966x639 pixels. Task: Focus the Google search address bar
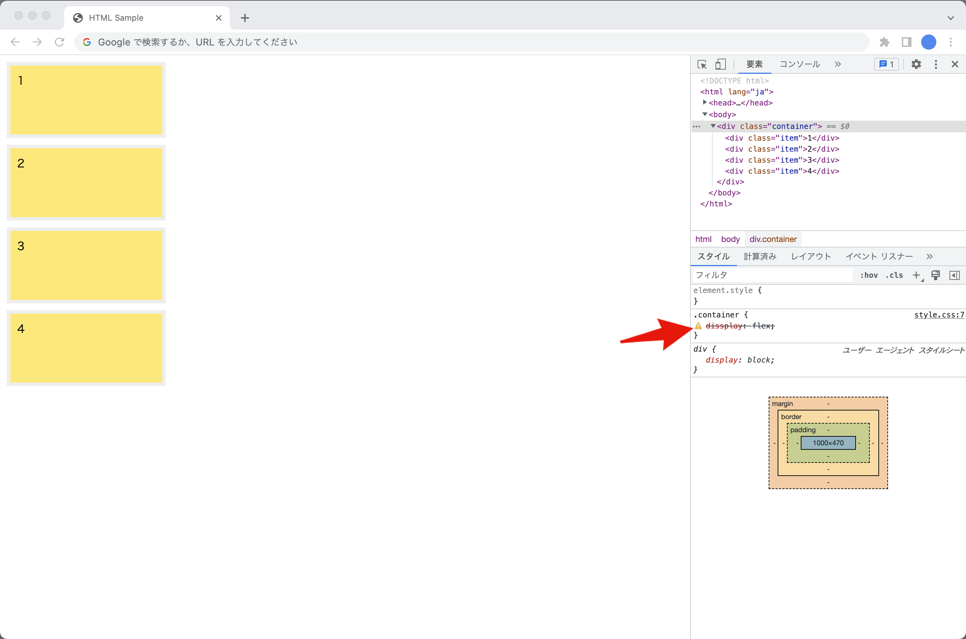point(471,42)
